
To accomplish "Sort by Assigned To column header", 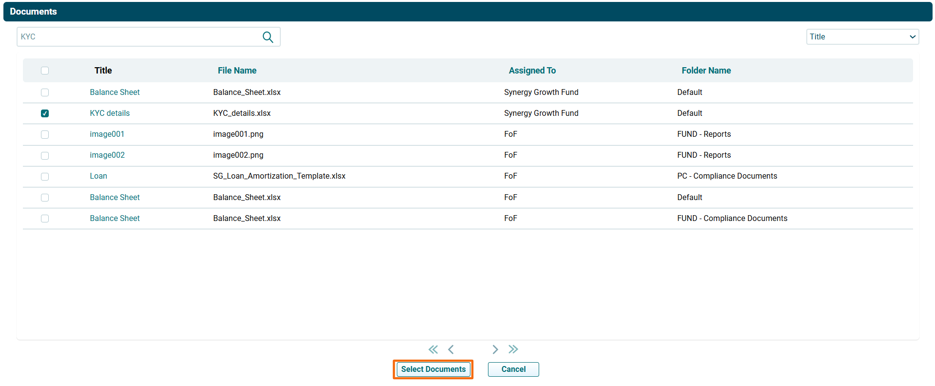I will point(532,71).
